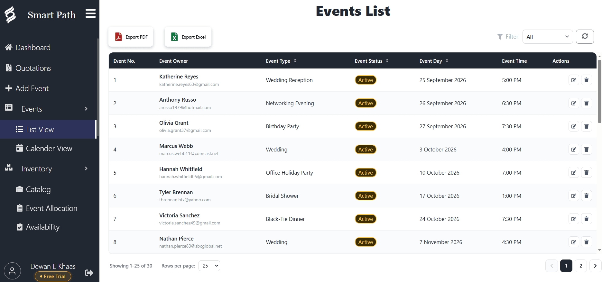602x282 pixels.
Task: Edit Marcus Webb's Wedding event
Action: (x=573, y=150)
